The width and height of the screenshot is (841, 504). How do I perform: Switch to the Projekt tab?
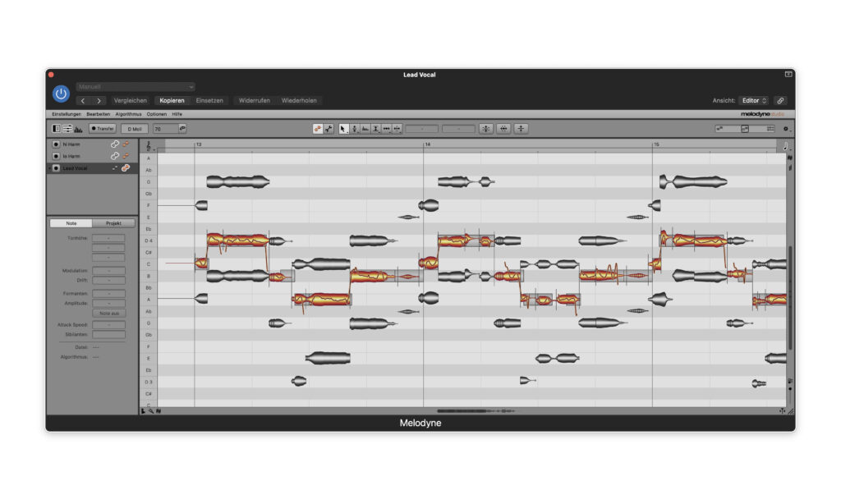pos(113,223)
